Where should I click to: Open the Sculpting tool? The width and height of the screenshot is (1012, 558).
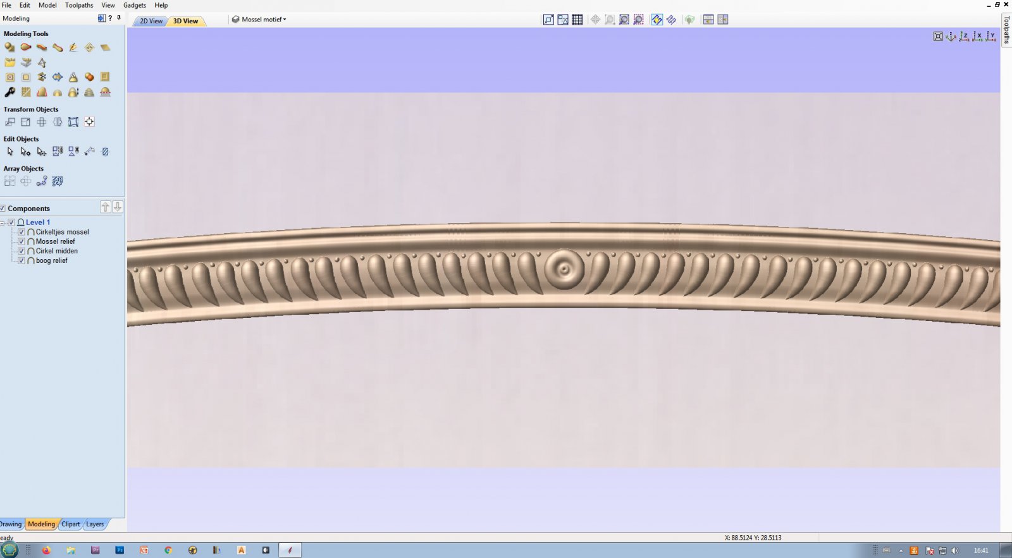73,47
